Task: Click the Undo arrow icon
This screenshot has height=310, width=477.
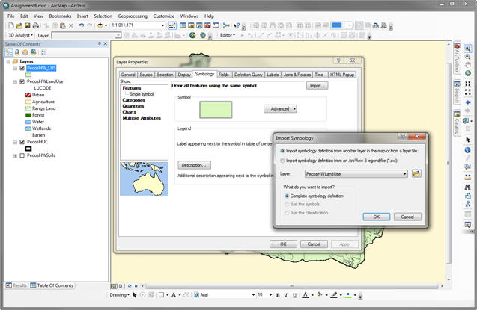Action: coord(81,25)
